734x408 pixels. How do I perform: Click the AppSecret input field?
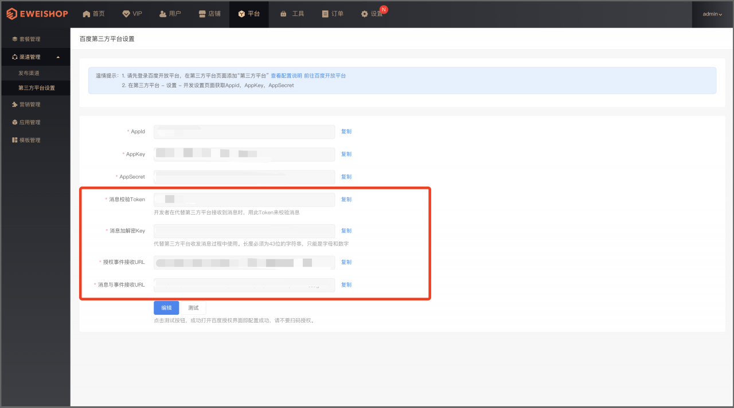[x=244, y=177]
